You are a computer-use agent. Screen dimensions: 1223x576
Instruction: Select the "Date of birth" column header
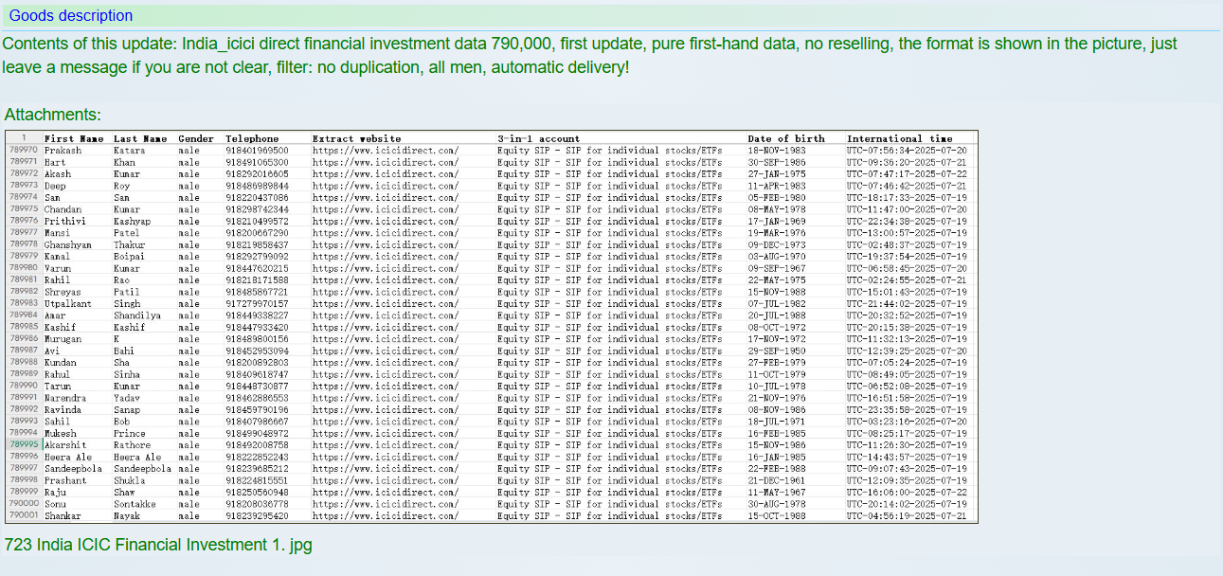[x=785, y=138]
